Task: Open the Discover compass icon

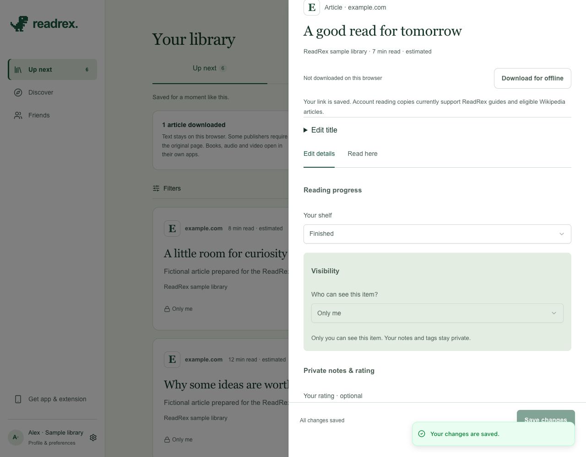Action: pos(18,92)
